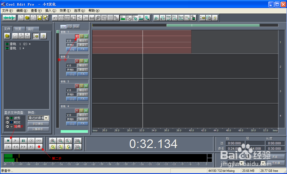Open the 查看 menu

[x=36, y=11]
